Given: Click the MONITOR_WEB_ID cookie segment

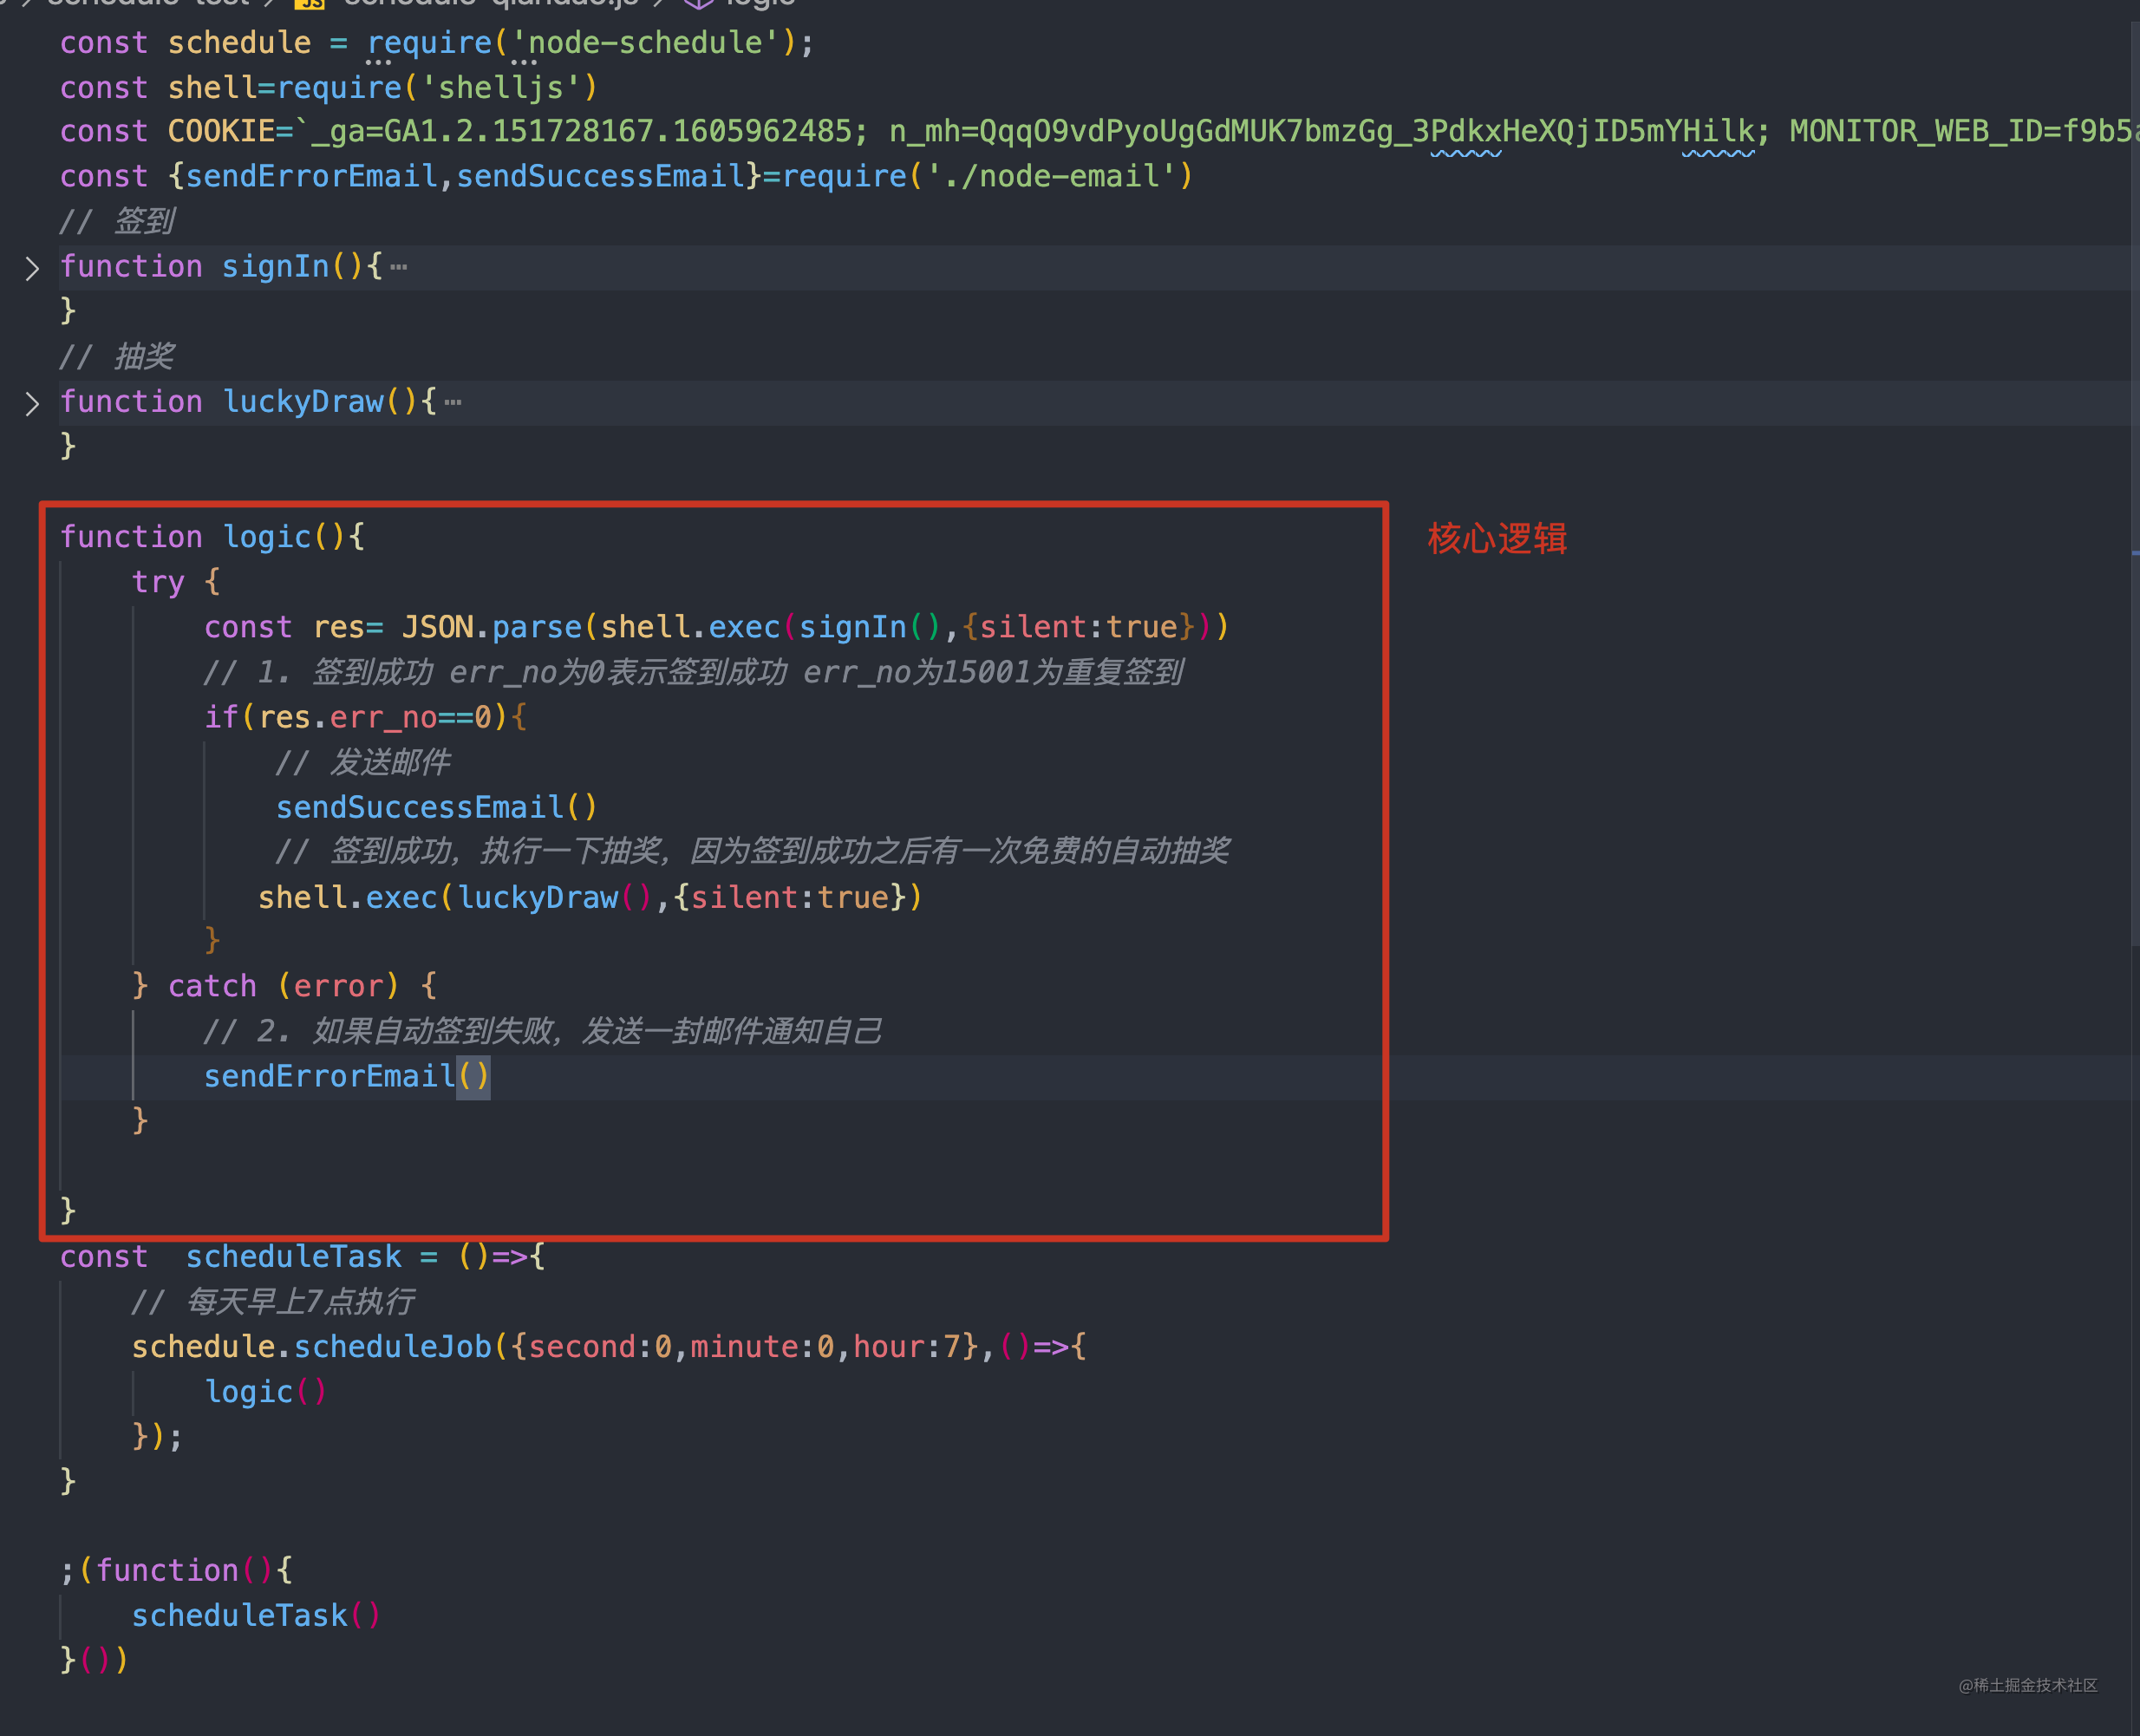Looking at the screenshot, I should coord(1964,131).
